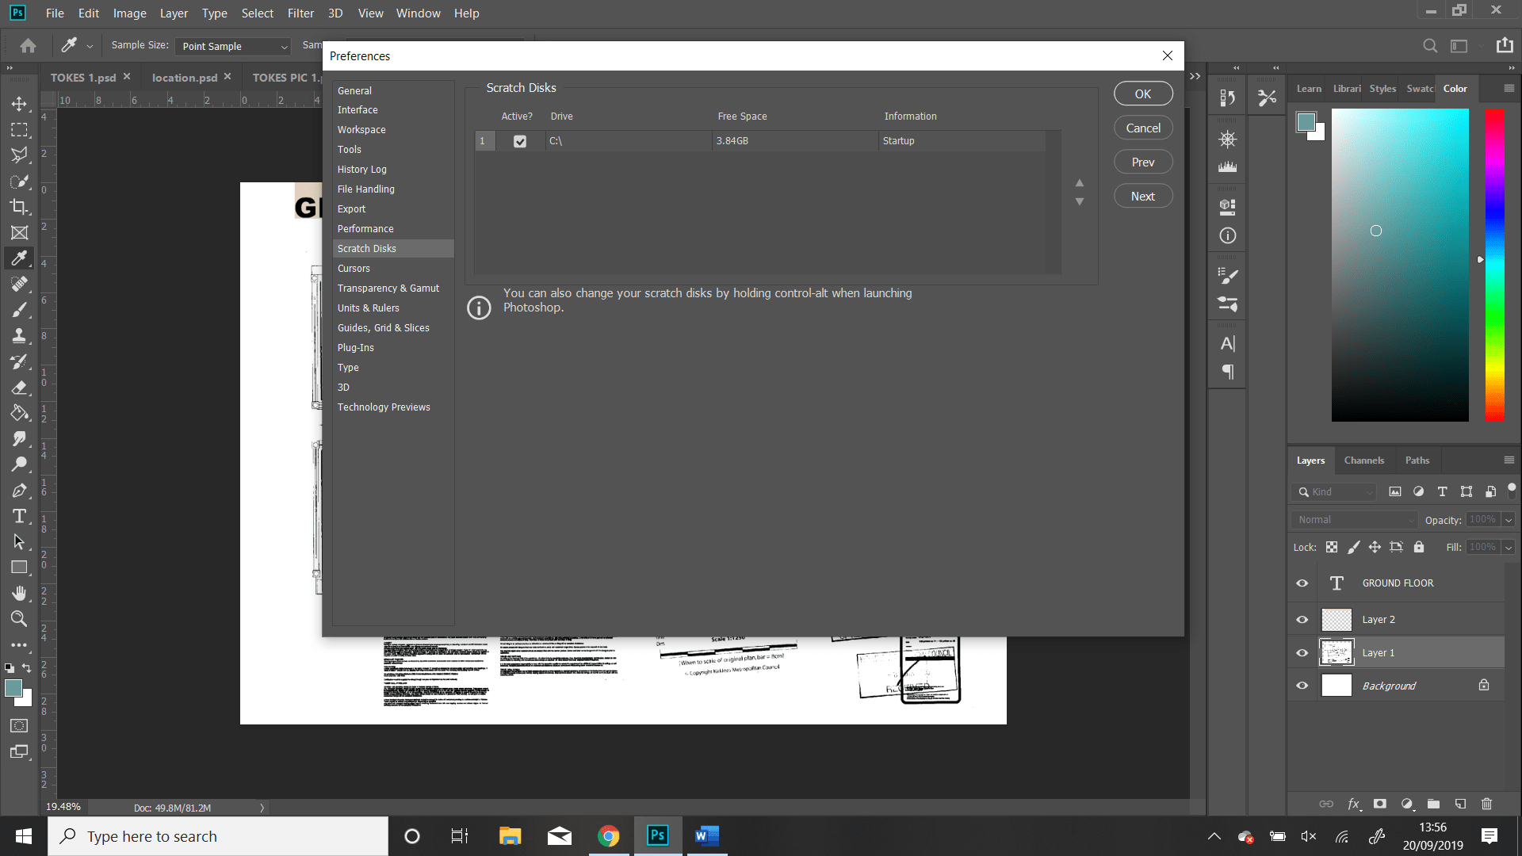
Task: Select the Crop tool
Action: pos(20,206)
